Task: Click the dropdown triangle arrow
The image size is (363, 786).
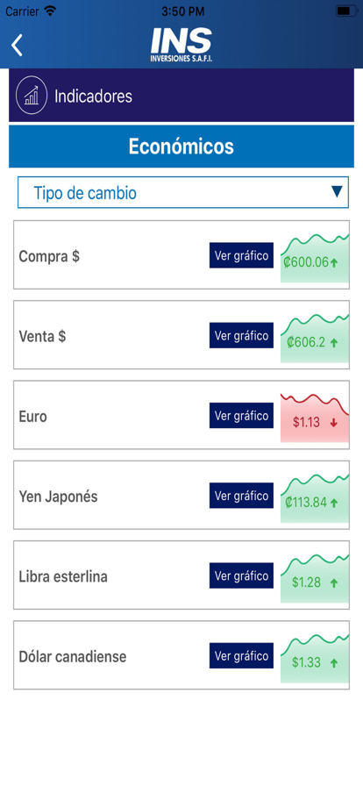Action: pos(338,191)
